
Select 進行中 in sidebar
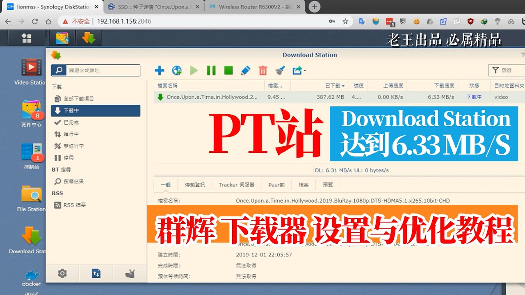(x=96, y=134)
